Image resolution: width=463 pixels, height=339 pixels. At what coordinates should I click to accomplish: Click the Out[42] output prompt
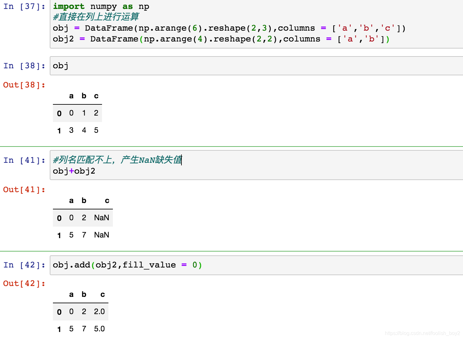click(x=24, y=283)
